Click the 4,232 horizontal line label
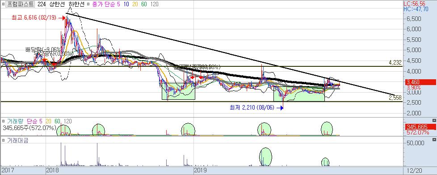 [x=395, y=63]
